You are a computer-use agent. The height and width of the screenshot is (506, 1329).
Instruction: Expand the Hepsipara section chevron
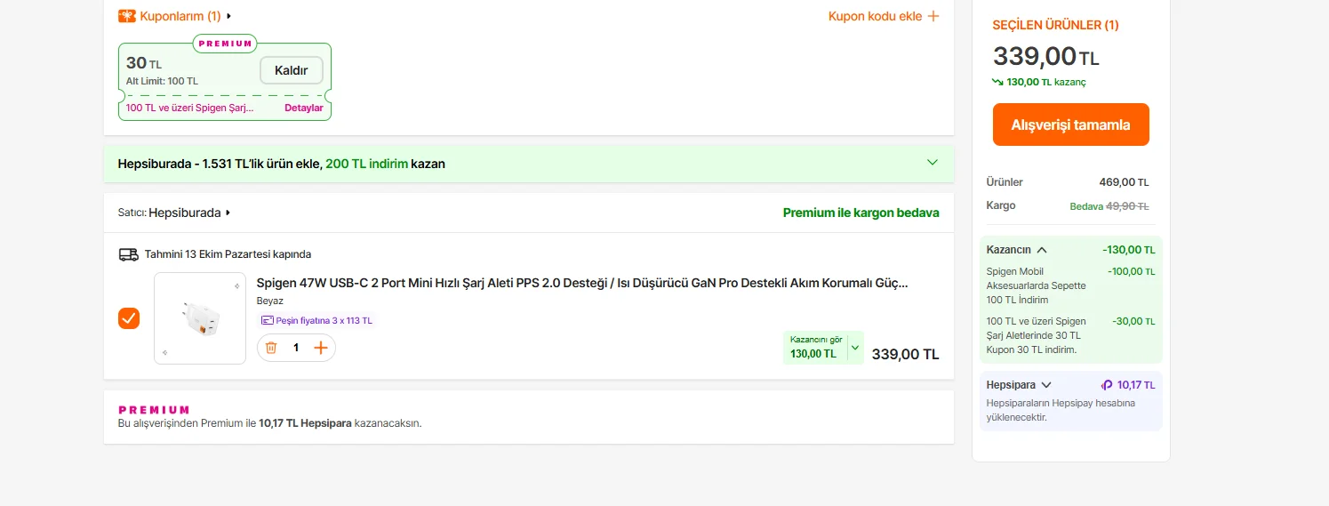point(1046,385)
